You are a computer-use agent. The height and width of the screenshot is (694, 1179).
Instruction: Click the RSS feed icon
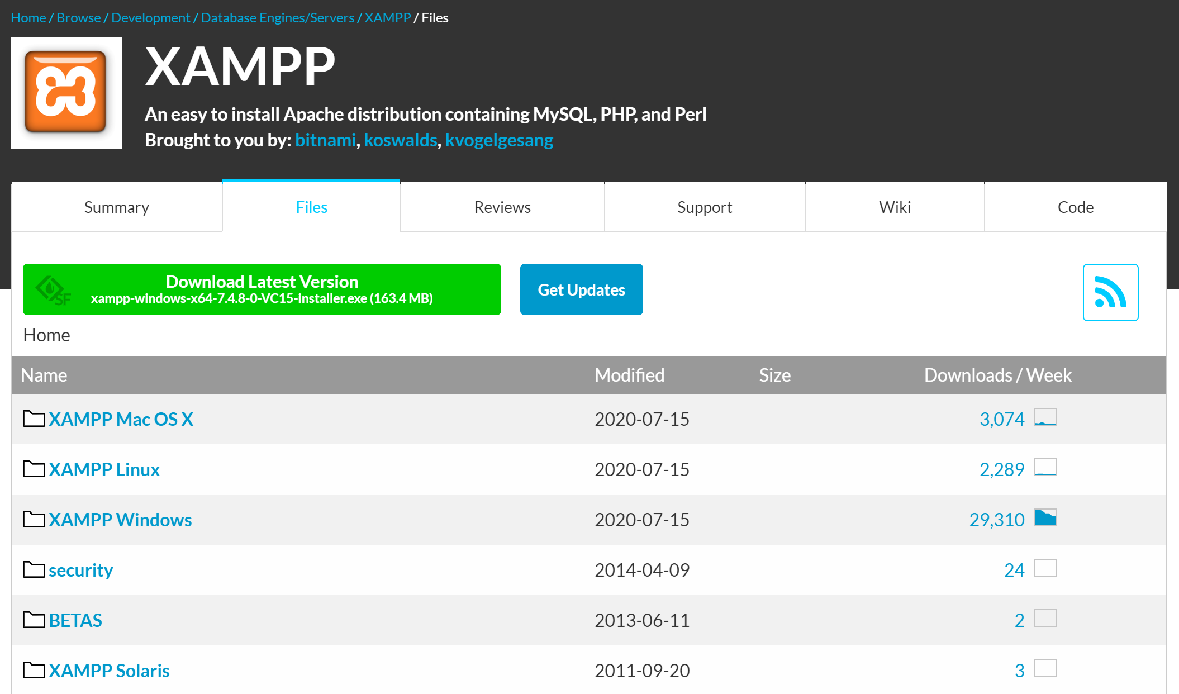tap(1110, 292)
